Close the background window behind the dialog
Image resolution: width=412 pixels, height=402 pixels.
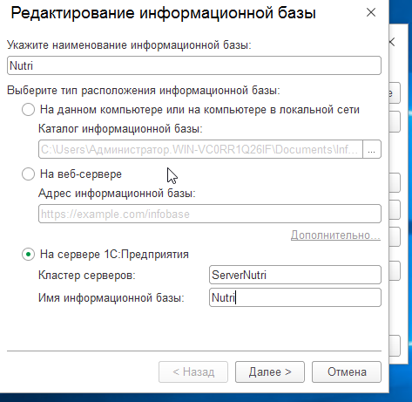(392, 43)
